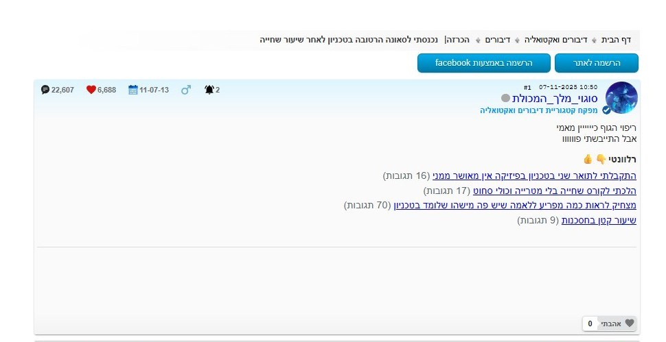Open the דף הבית breadcrumb link
Screen dimensions: 666x342
click(616, 40)
